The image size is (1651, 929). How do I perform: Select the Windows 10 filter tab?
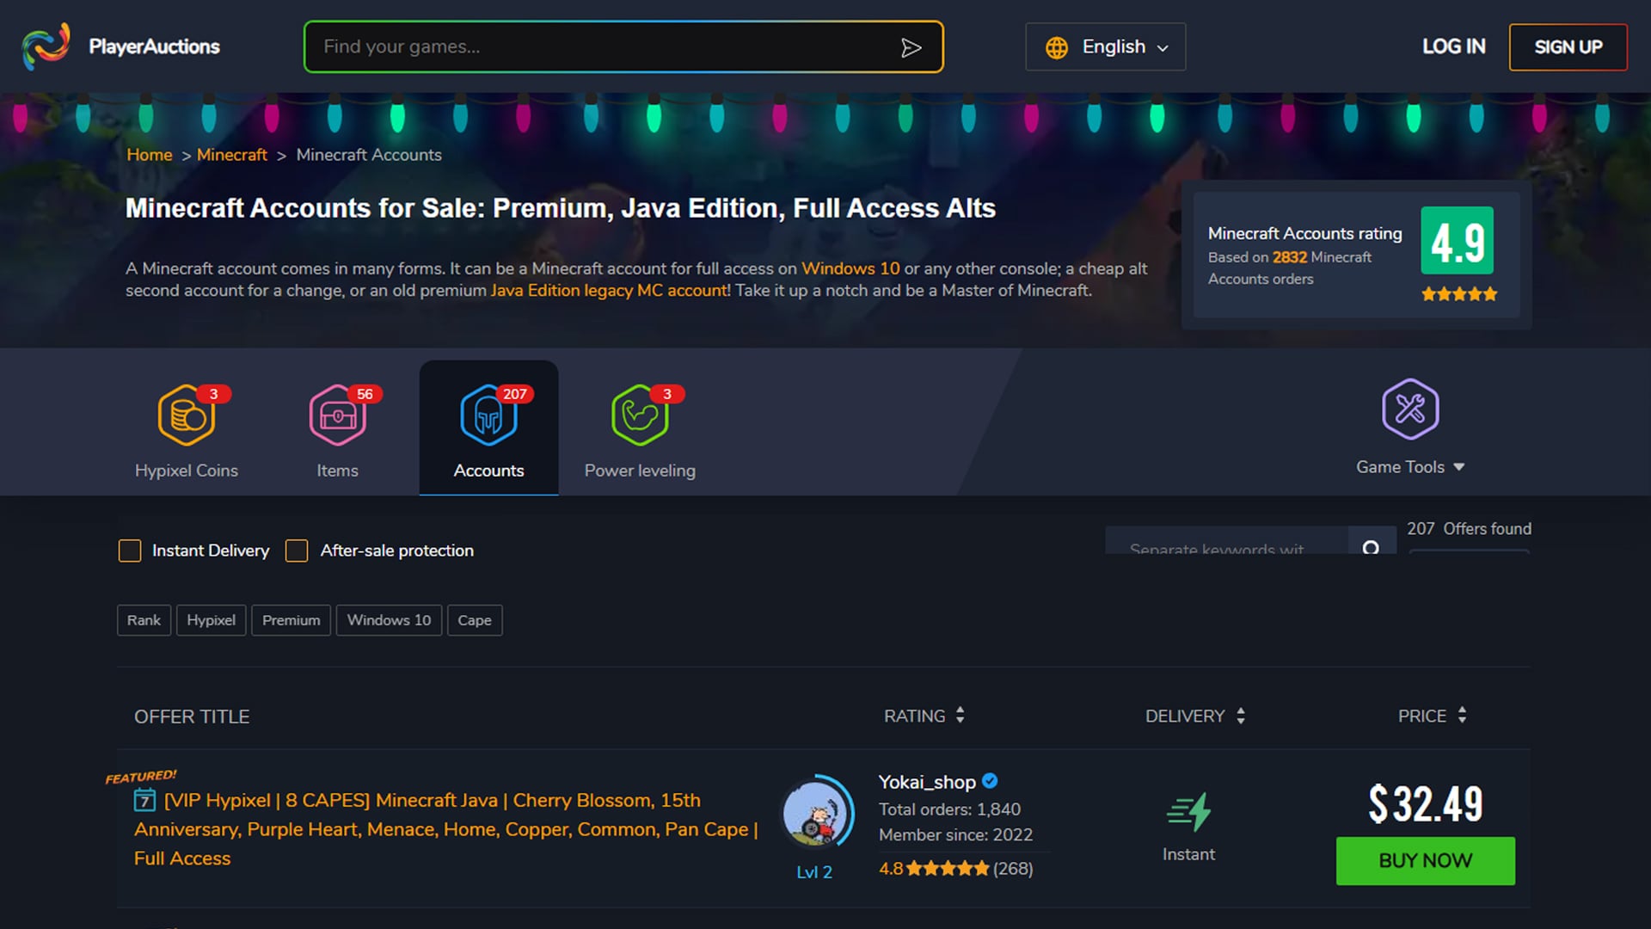pos(389,619)
